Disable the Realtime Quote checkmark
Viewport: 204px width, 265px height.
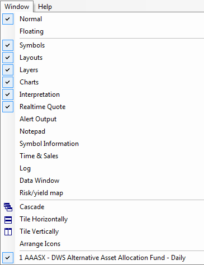click(8, 107)
